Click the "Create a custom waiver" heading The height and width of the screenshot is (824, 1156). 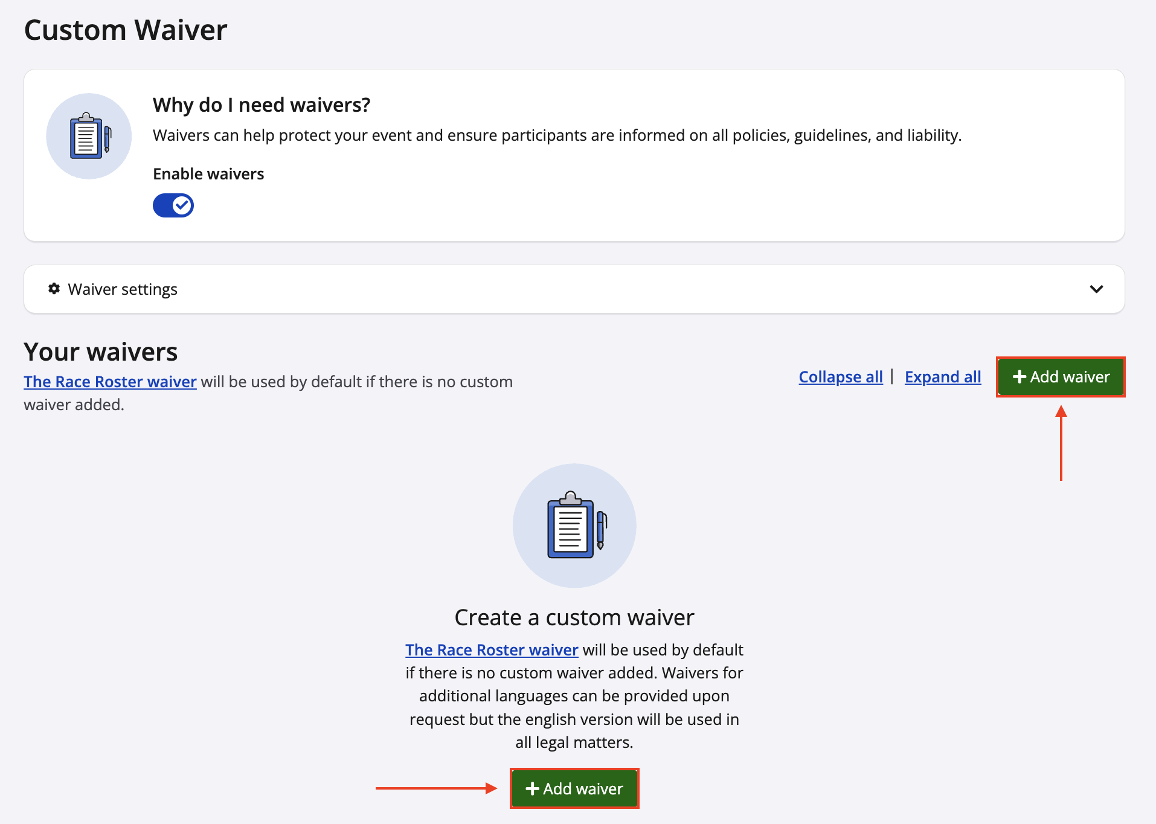tap(574, 617)
